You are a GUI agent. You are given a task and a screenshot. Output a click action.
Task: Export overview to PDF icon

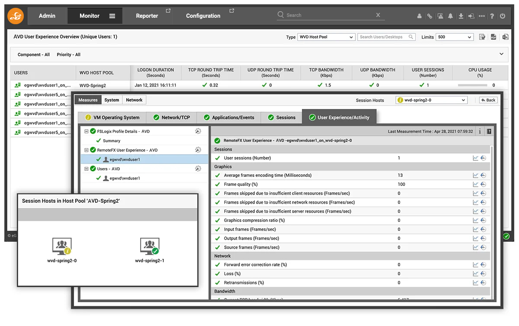[493, 37]
